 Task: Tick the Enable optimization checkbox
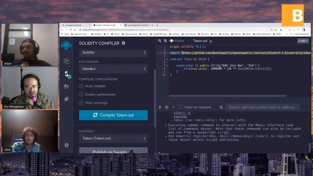pos(81,94)
